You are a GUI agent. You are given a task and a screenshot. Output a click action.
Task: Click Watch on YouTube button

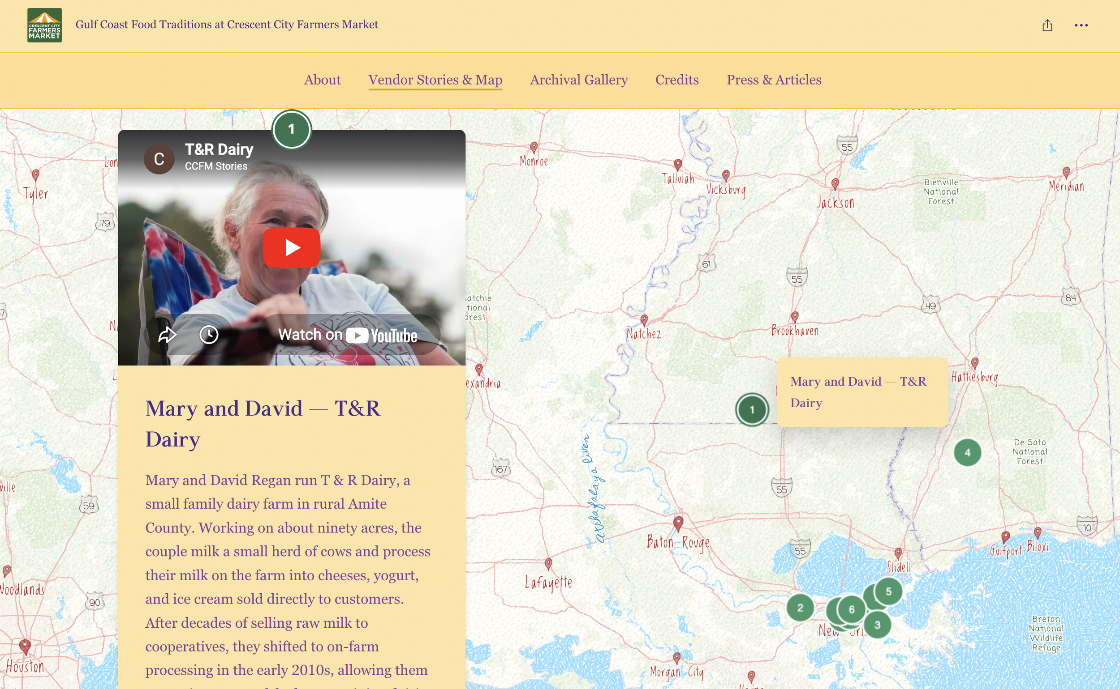349,335
